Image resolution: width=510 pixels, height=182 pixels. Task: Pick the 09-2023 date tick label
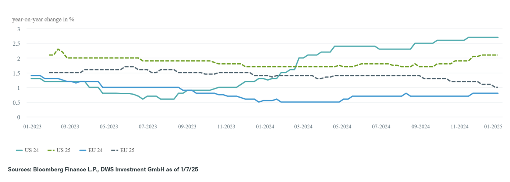187,126
